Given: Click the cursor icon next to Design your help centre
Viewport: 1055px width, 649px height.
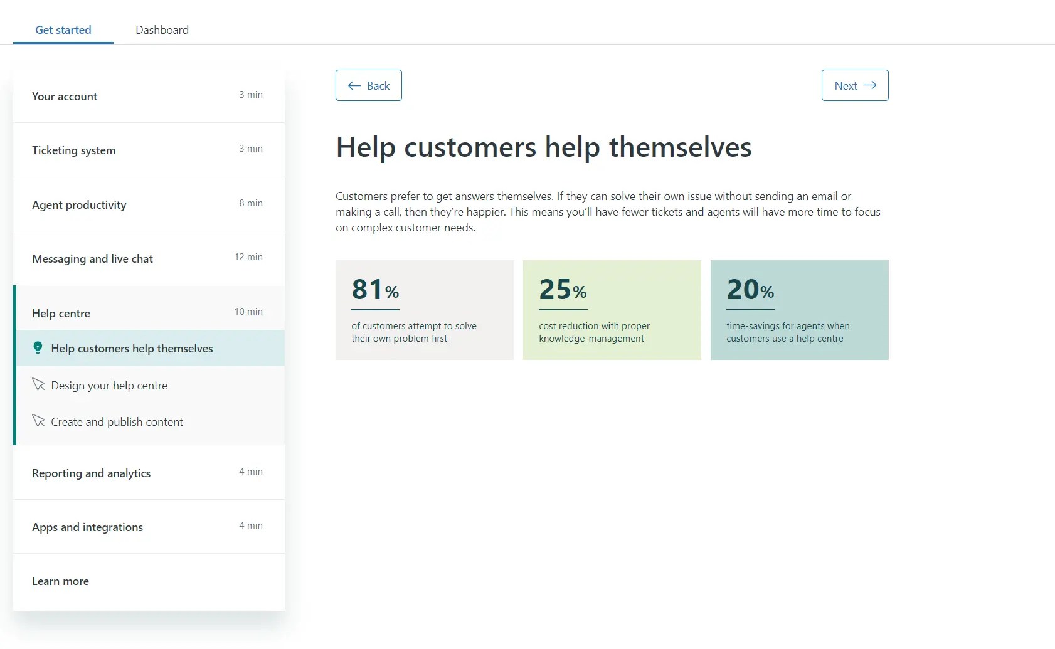Looking at the screenshot, I should [38, 384].
